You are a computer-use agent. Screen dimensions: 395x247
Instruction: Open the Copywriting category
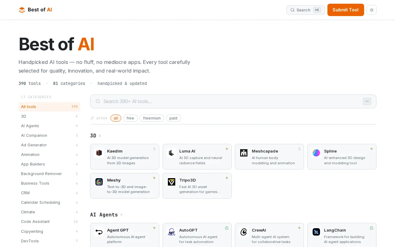pos(49,232)
